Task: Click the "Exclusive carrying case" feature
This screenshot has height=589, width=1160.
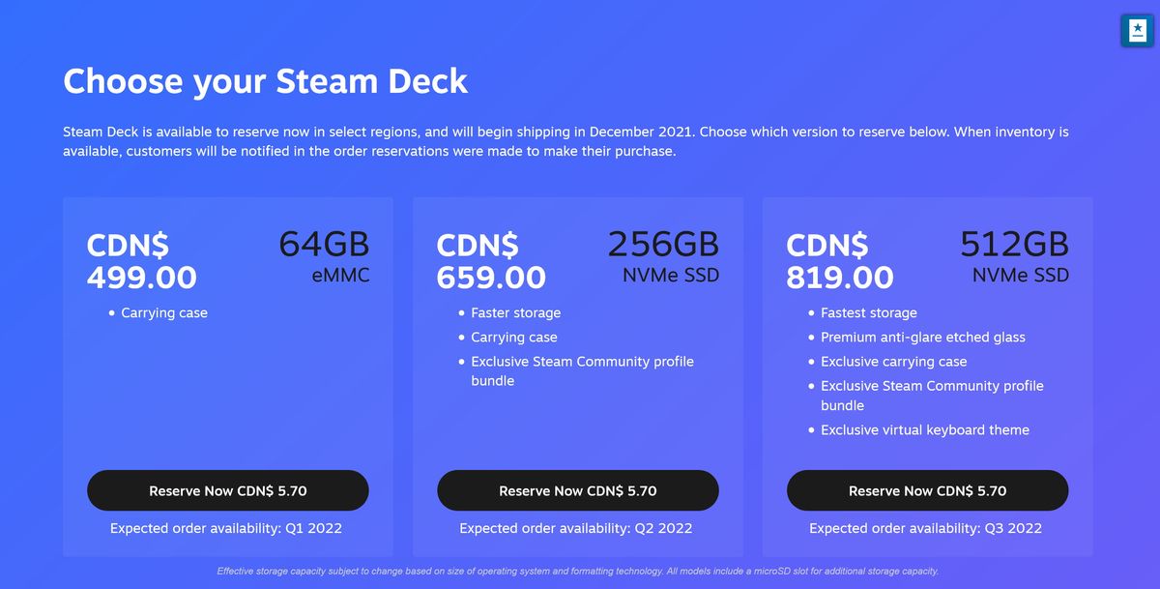Action: [x=894, y=362]
